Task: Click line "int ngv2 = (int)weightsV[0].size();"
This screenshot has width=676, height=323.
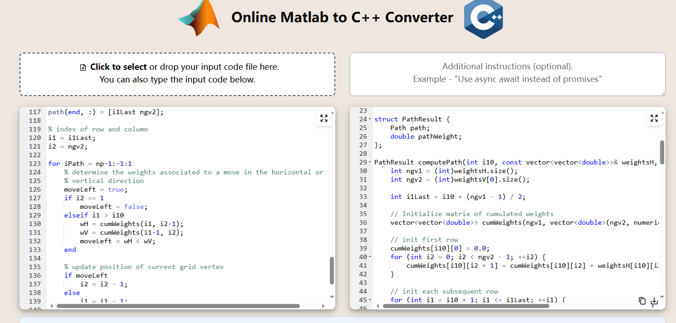Action: pos(460,179)
